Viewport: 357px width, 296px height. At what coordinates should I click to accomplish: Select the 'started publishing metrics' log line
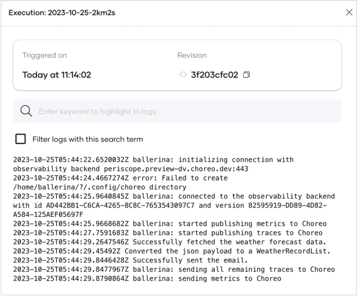tap(169, 224)
